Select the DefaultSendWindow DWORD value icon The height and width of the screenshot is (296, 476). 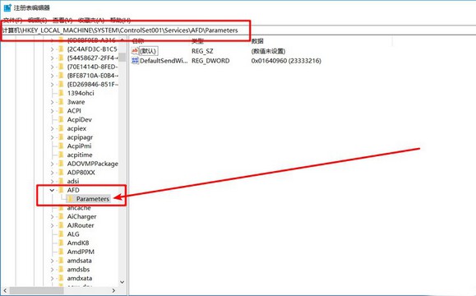[x=135, y=60]
